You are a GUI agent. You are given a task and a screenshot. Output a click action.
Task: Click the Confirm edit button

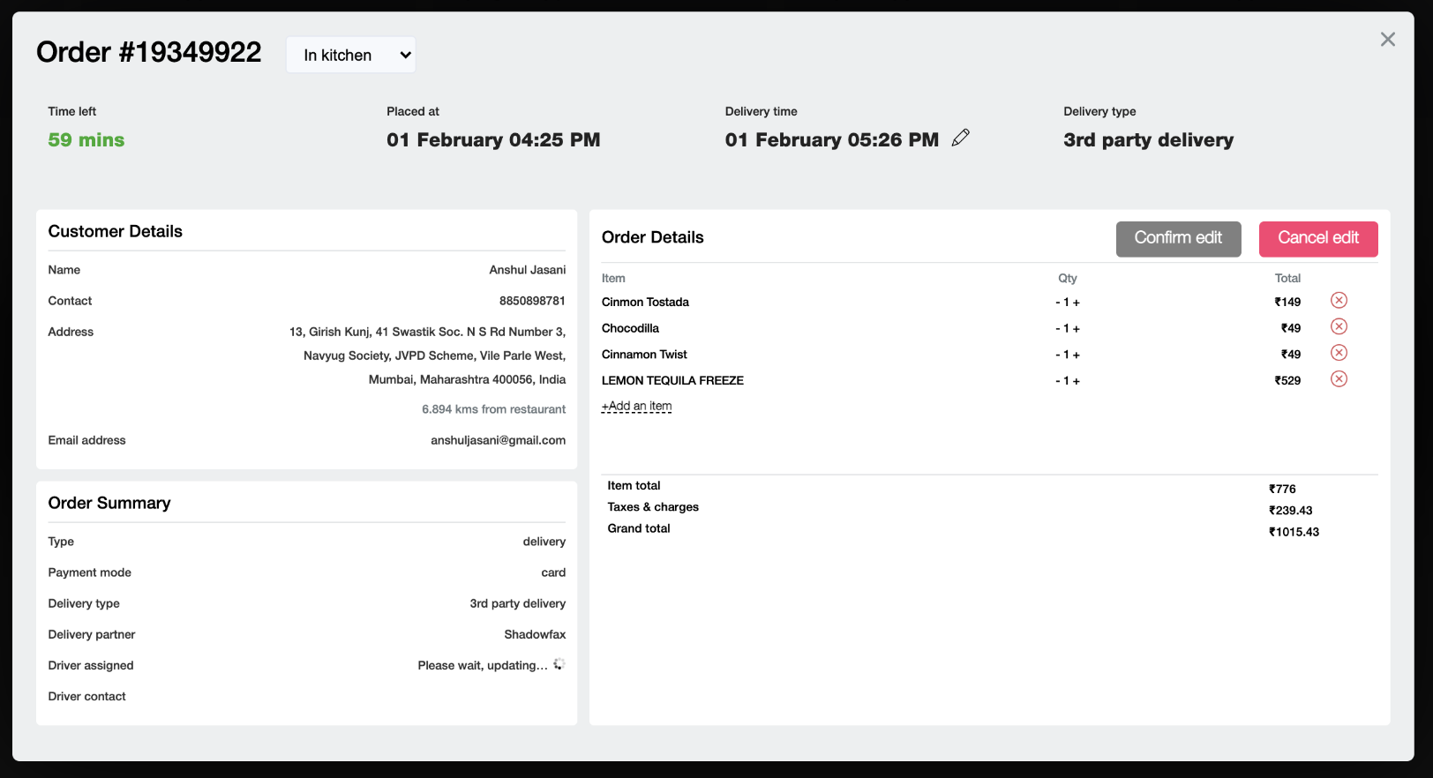click(1178, 239)
